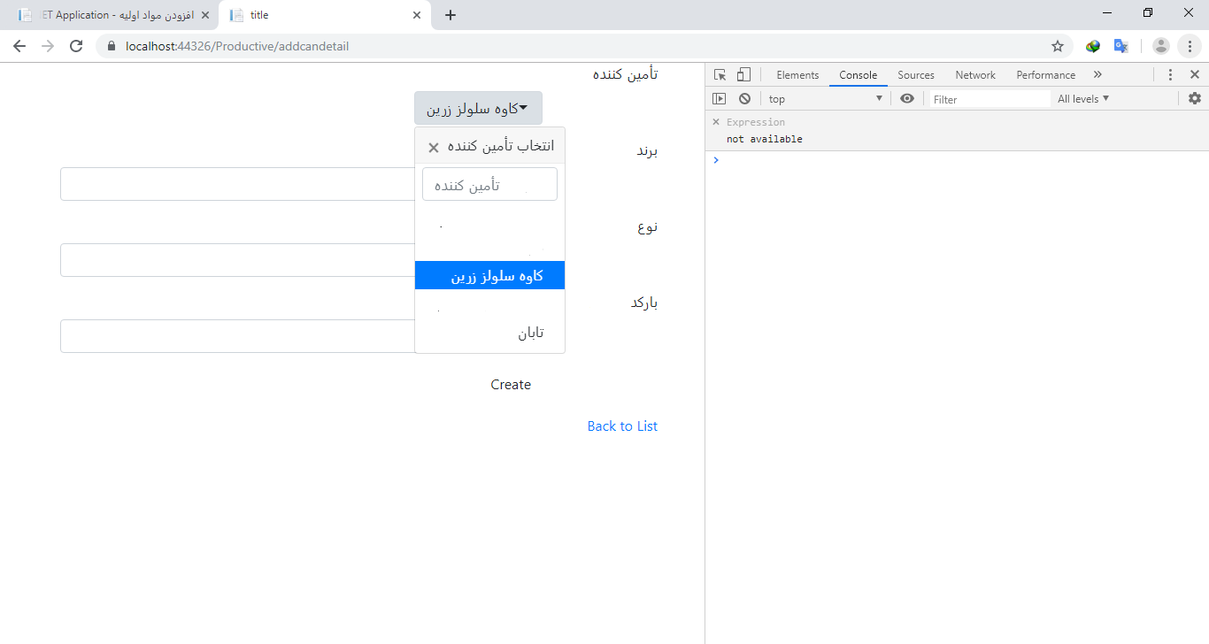The image size is (1209, 644).
Task: Go back to the previous page
Action: tap(19, 46)
